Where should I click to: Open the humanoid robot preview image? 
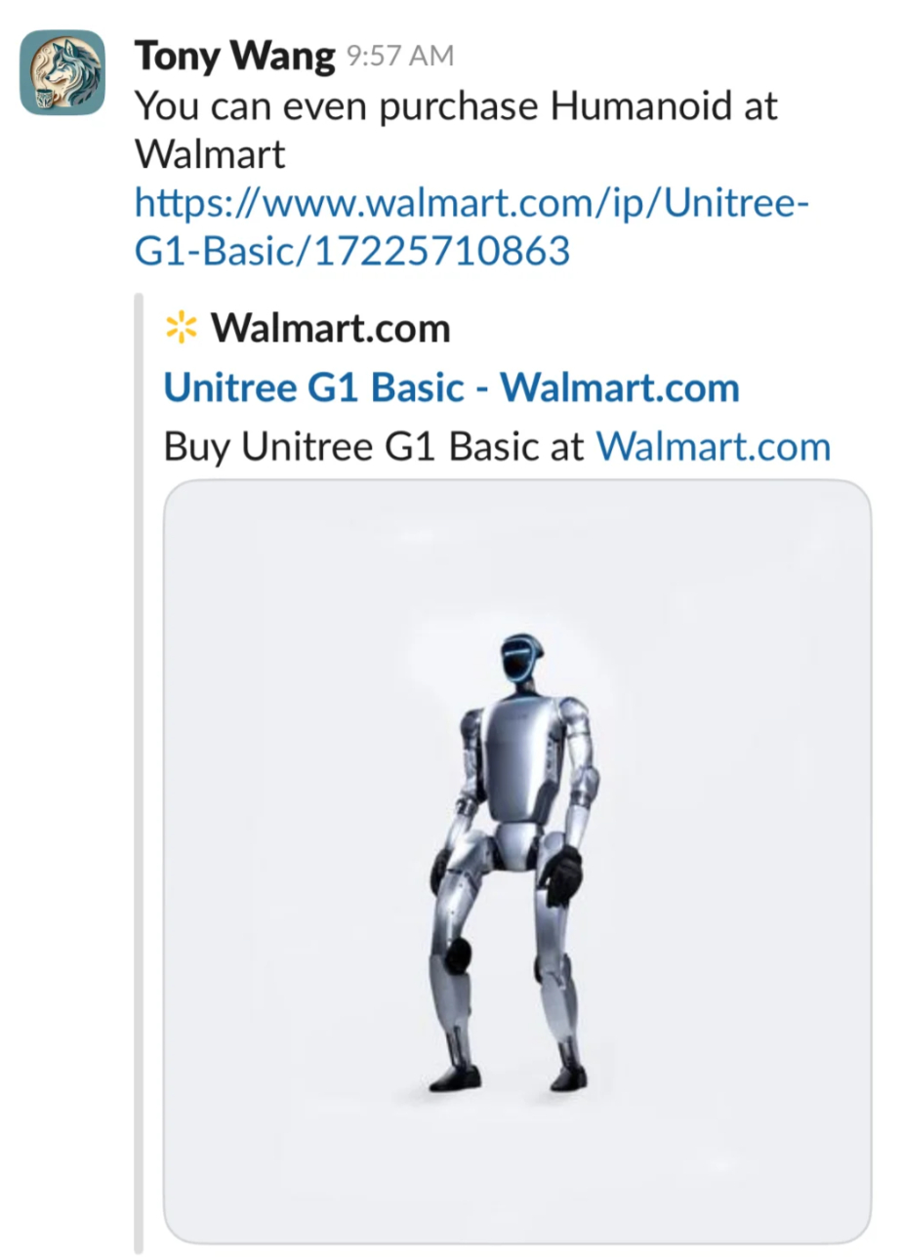517,862
